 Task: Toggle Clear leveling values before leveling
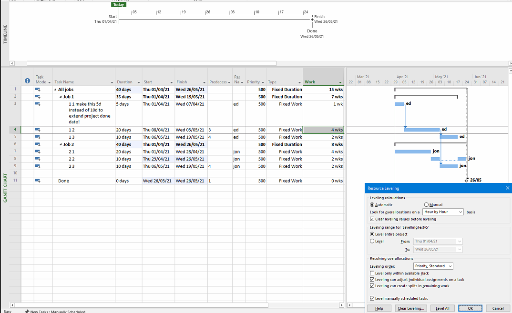point(372,219)
